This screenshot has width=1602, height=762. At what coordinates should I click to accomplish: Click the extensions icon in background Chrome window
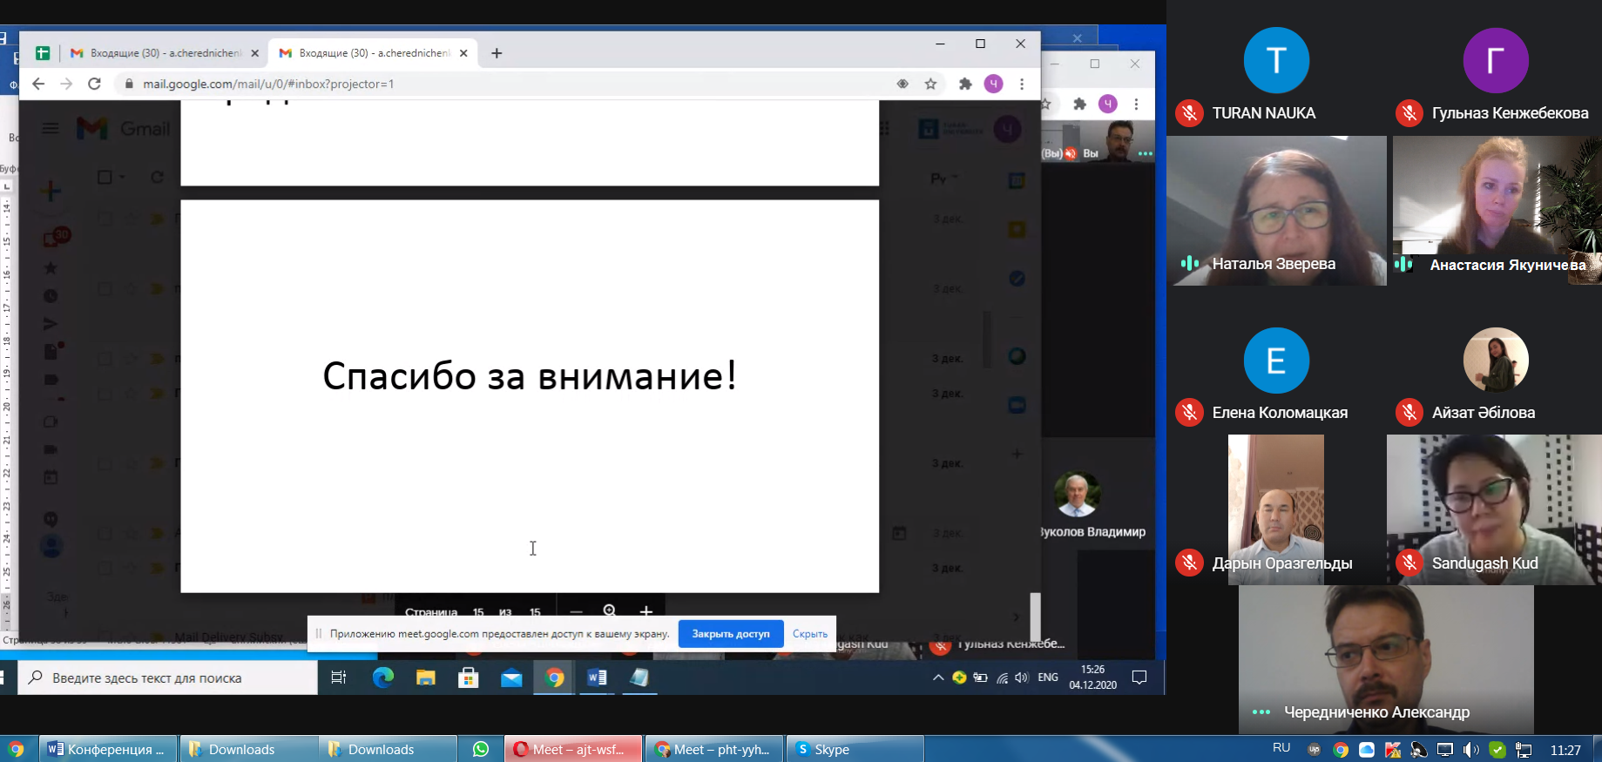tap(1079, 105)
